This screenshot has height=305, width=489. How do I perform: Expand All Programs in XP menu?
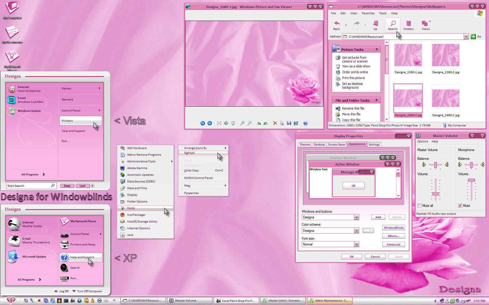pyautogui.click(x=29, y=279)
